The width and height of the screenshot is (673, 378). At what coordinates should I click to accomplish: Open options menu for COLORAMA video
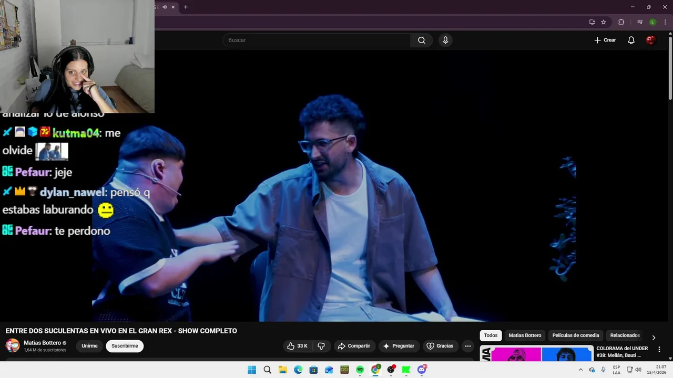[659, 349]
